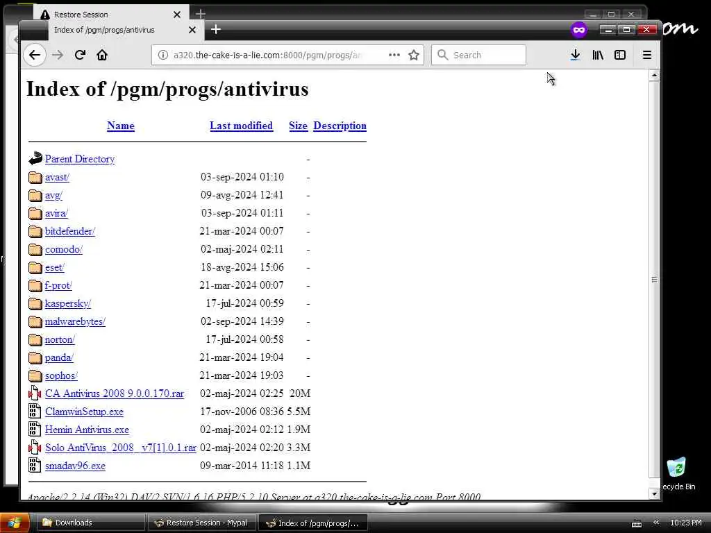Switch to Restore Session tab in background window
Viewport: 711px width, 533px height.
pyautogui.click(x=110, y=15)
